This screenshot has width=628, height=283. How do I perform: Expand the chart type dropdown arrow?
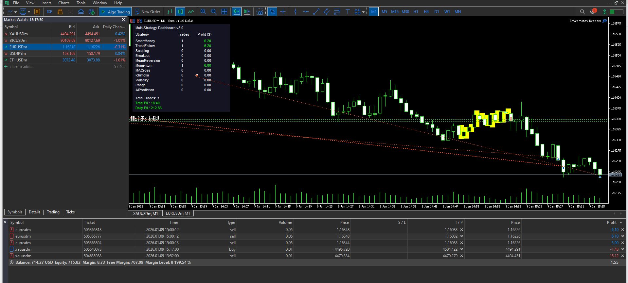pyautogui.click(x=15, y=12)
